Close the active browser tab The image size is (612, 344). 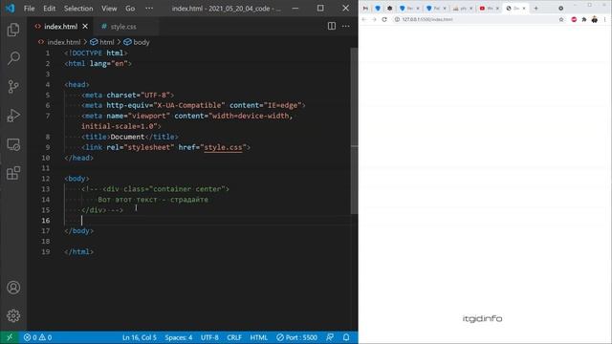(x=524, y=9)
